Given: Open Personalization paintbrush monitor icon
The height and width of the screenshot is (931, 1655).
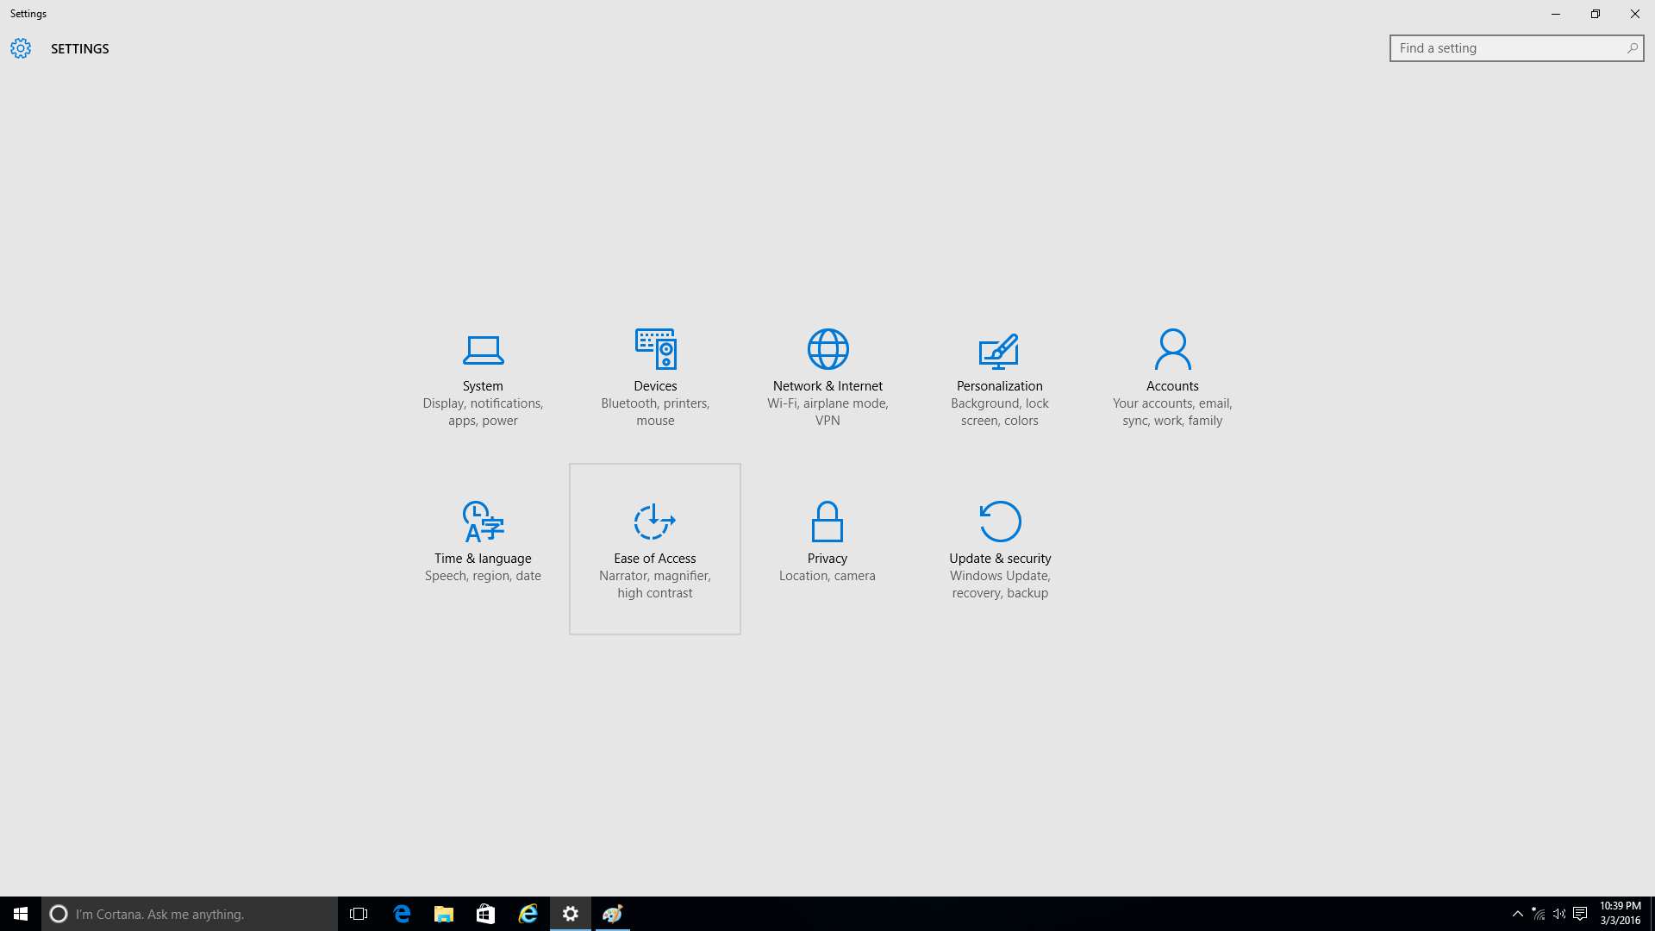Looking at the screenshot, I should (999, 350).
